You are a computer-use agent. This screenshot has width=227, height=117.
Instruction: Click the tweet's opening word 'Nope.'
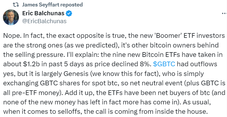(12, 35)
